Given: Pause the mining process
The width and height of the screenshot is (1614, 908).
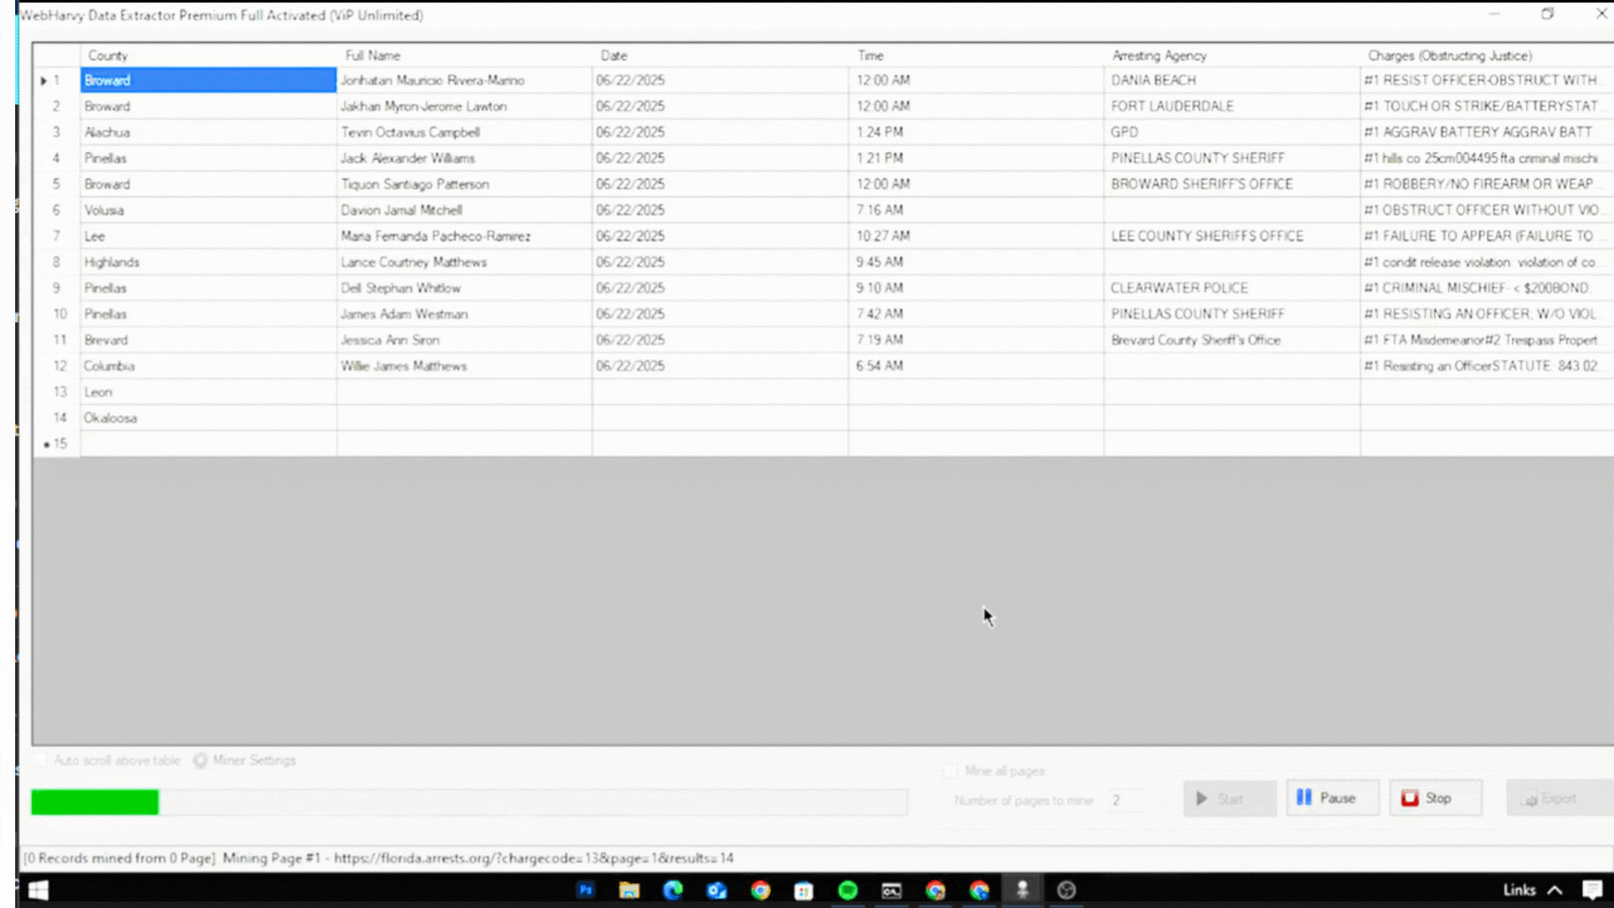Looking at the screenshot, I should pos(1332,798).
